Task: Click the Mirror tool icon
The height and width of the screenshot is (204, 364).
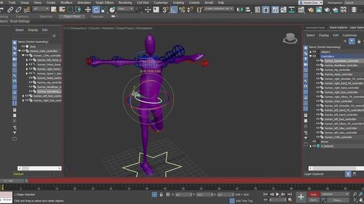Action: click(240, 10)
